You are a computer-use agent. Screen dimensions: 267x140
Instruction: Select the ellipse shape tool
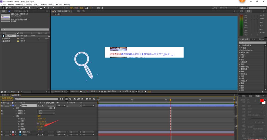point(26,8)
